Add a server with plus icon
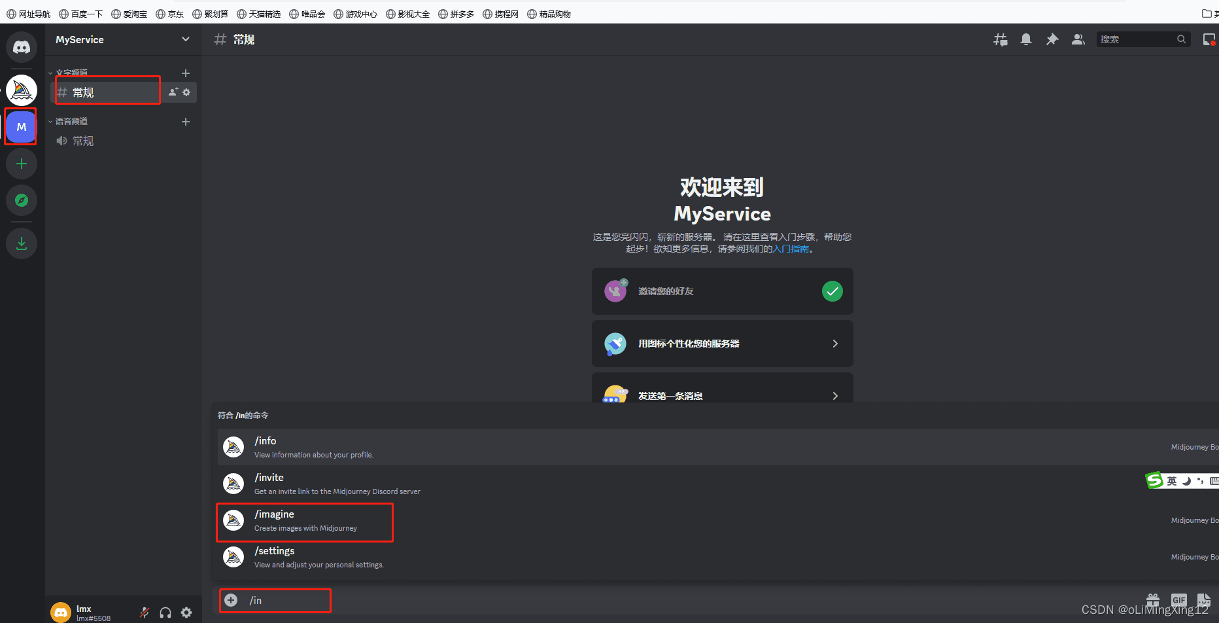 [22, 164]
